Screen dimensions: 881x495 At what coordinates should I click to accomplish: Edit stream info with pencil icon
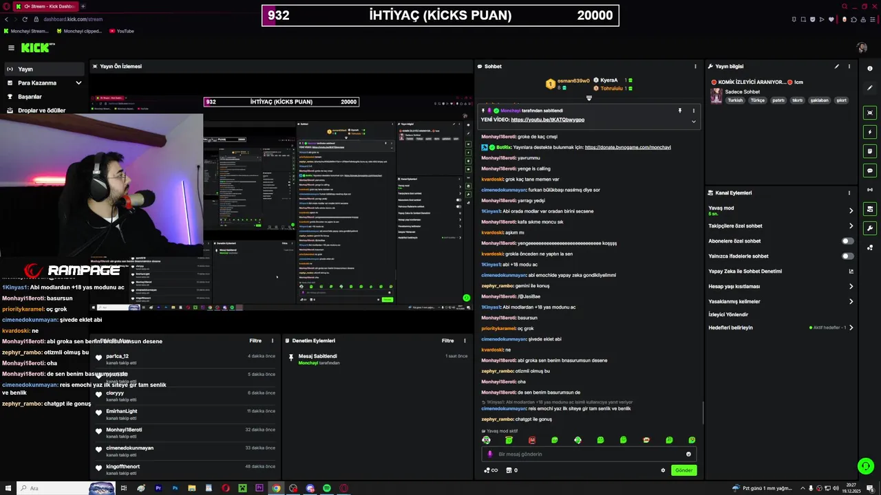[837, 67]
